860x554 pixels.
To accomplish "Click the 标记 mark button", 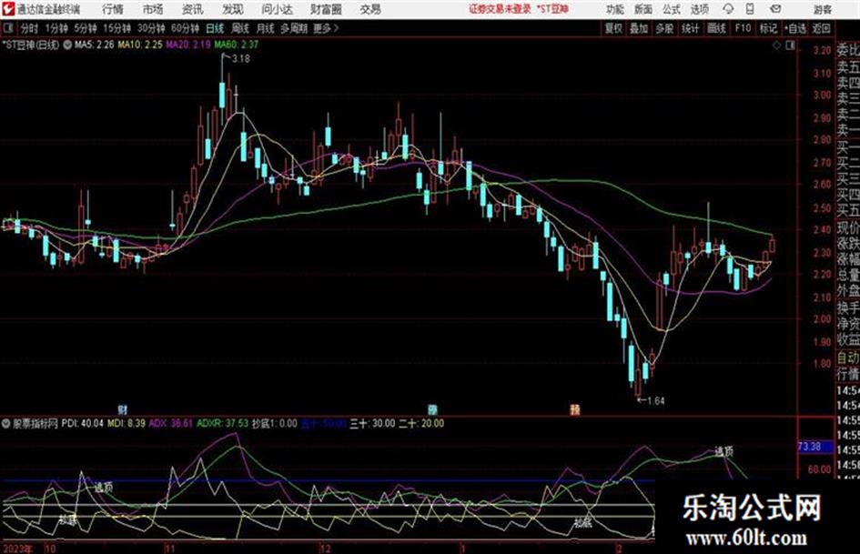I will click(x=768, y=28).
